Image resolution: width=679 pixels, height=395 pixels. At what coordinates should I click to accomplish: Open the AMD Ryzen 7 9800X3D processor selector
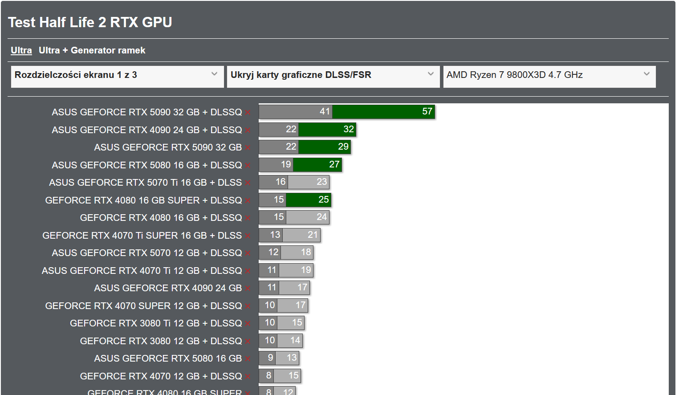pyautogui.click(x=549, y=75)
